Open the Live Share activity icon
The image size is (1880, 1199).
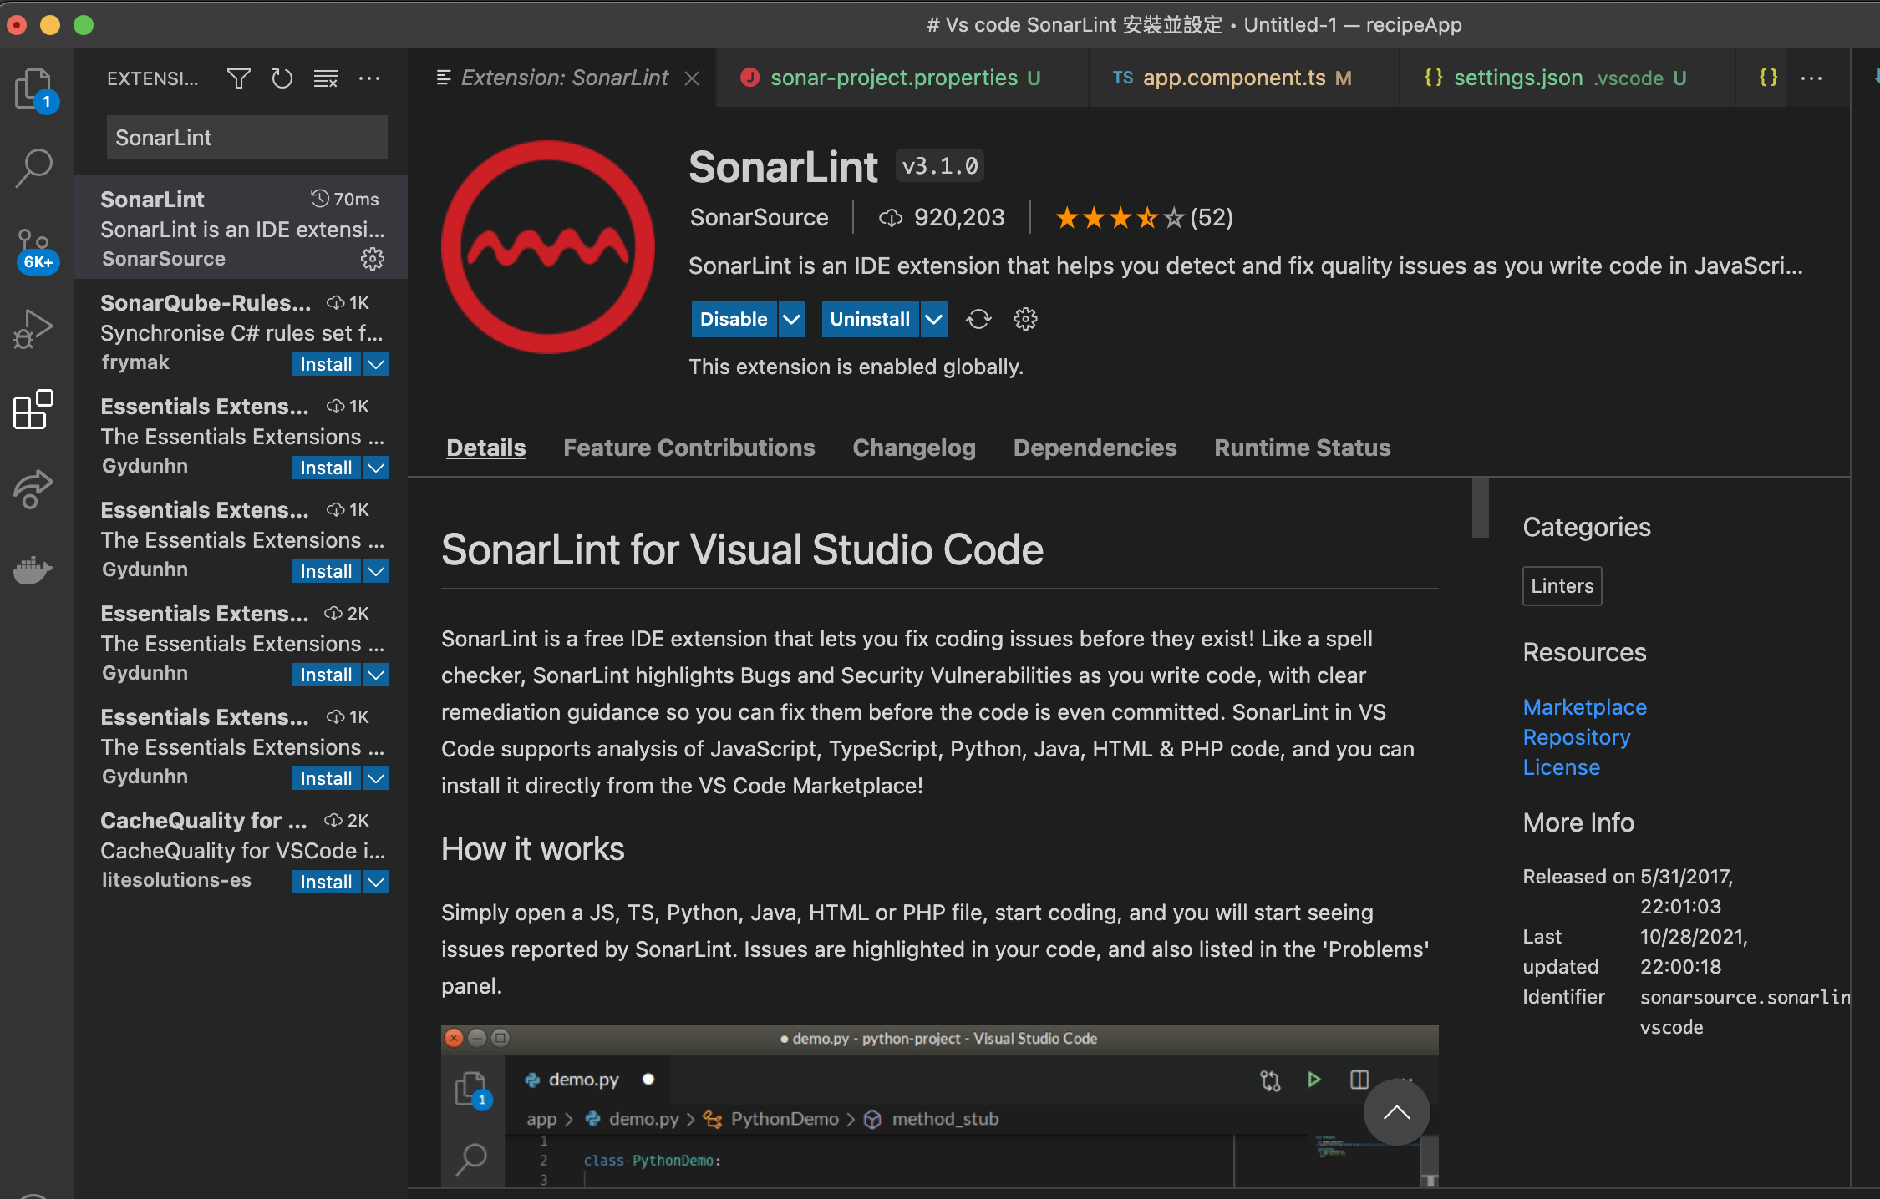coord(34,488)
